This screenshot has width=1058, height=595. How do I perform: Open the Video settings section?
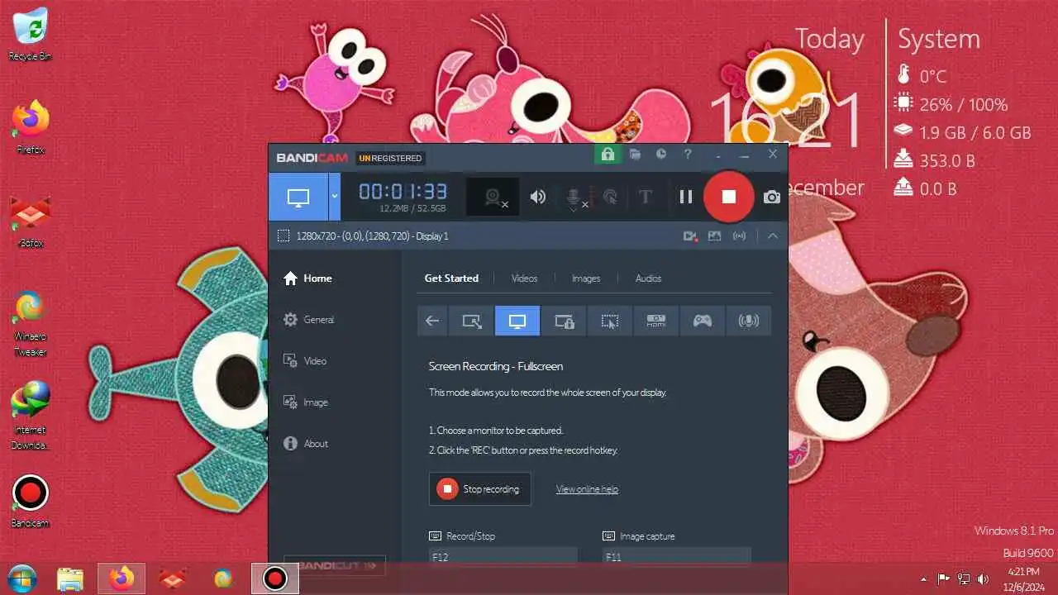(305, 361)
